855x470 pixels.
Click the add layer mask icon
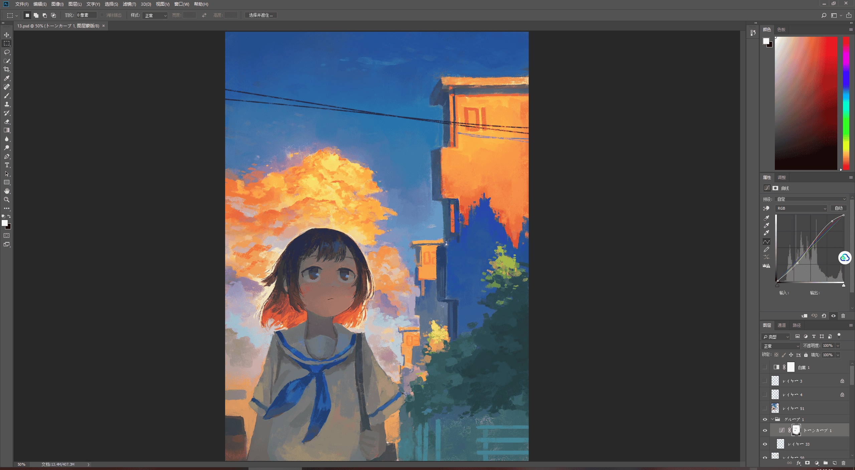[x=807, y=463]
